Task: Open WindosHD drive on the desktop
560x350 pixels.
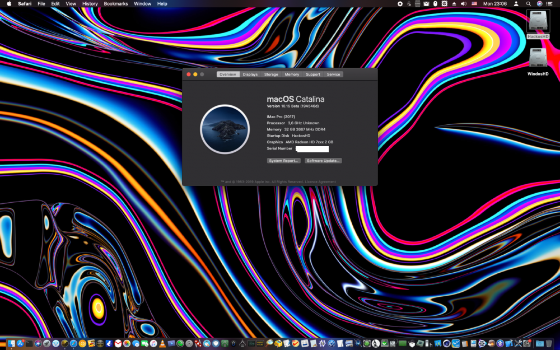Action: click(538, 62)
